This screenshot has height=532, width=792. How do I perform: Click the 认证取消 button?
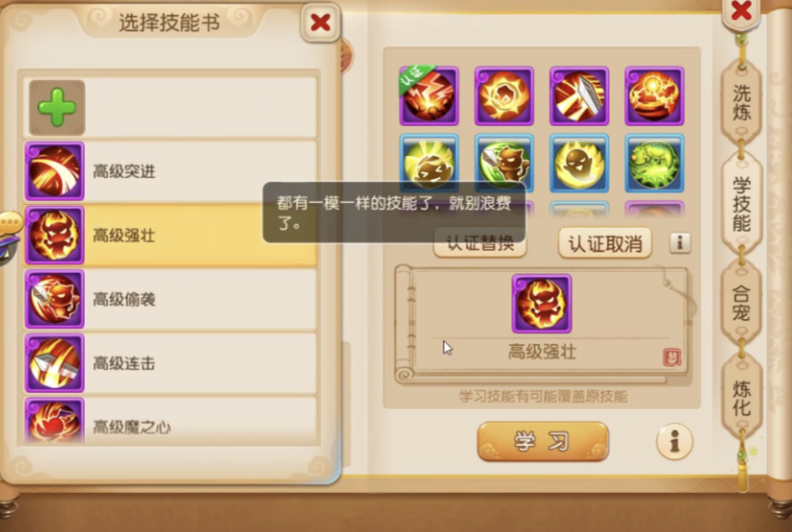pos(605,244)
